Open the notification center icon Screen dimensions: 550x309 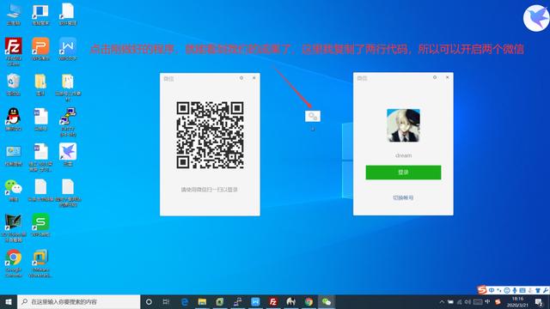coord(539,301)
